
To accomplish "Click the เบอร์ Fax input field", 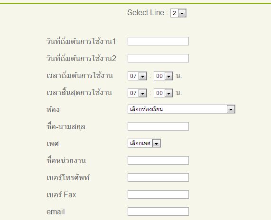I will coord(158,194).
